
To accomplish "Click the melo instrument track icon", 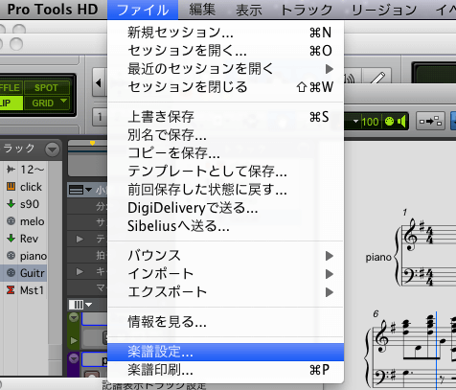I will coord(11,221).
